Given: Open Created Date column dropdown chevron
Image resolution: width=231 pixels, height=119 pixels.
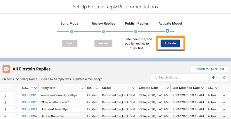Looking at the screenshot, I should pos(167,88).
